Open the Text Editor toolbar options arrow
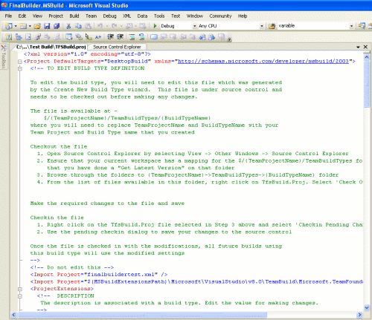The height and width of the screenshot is (320, 372). 230,39
